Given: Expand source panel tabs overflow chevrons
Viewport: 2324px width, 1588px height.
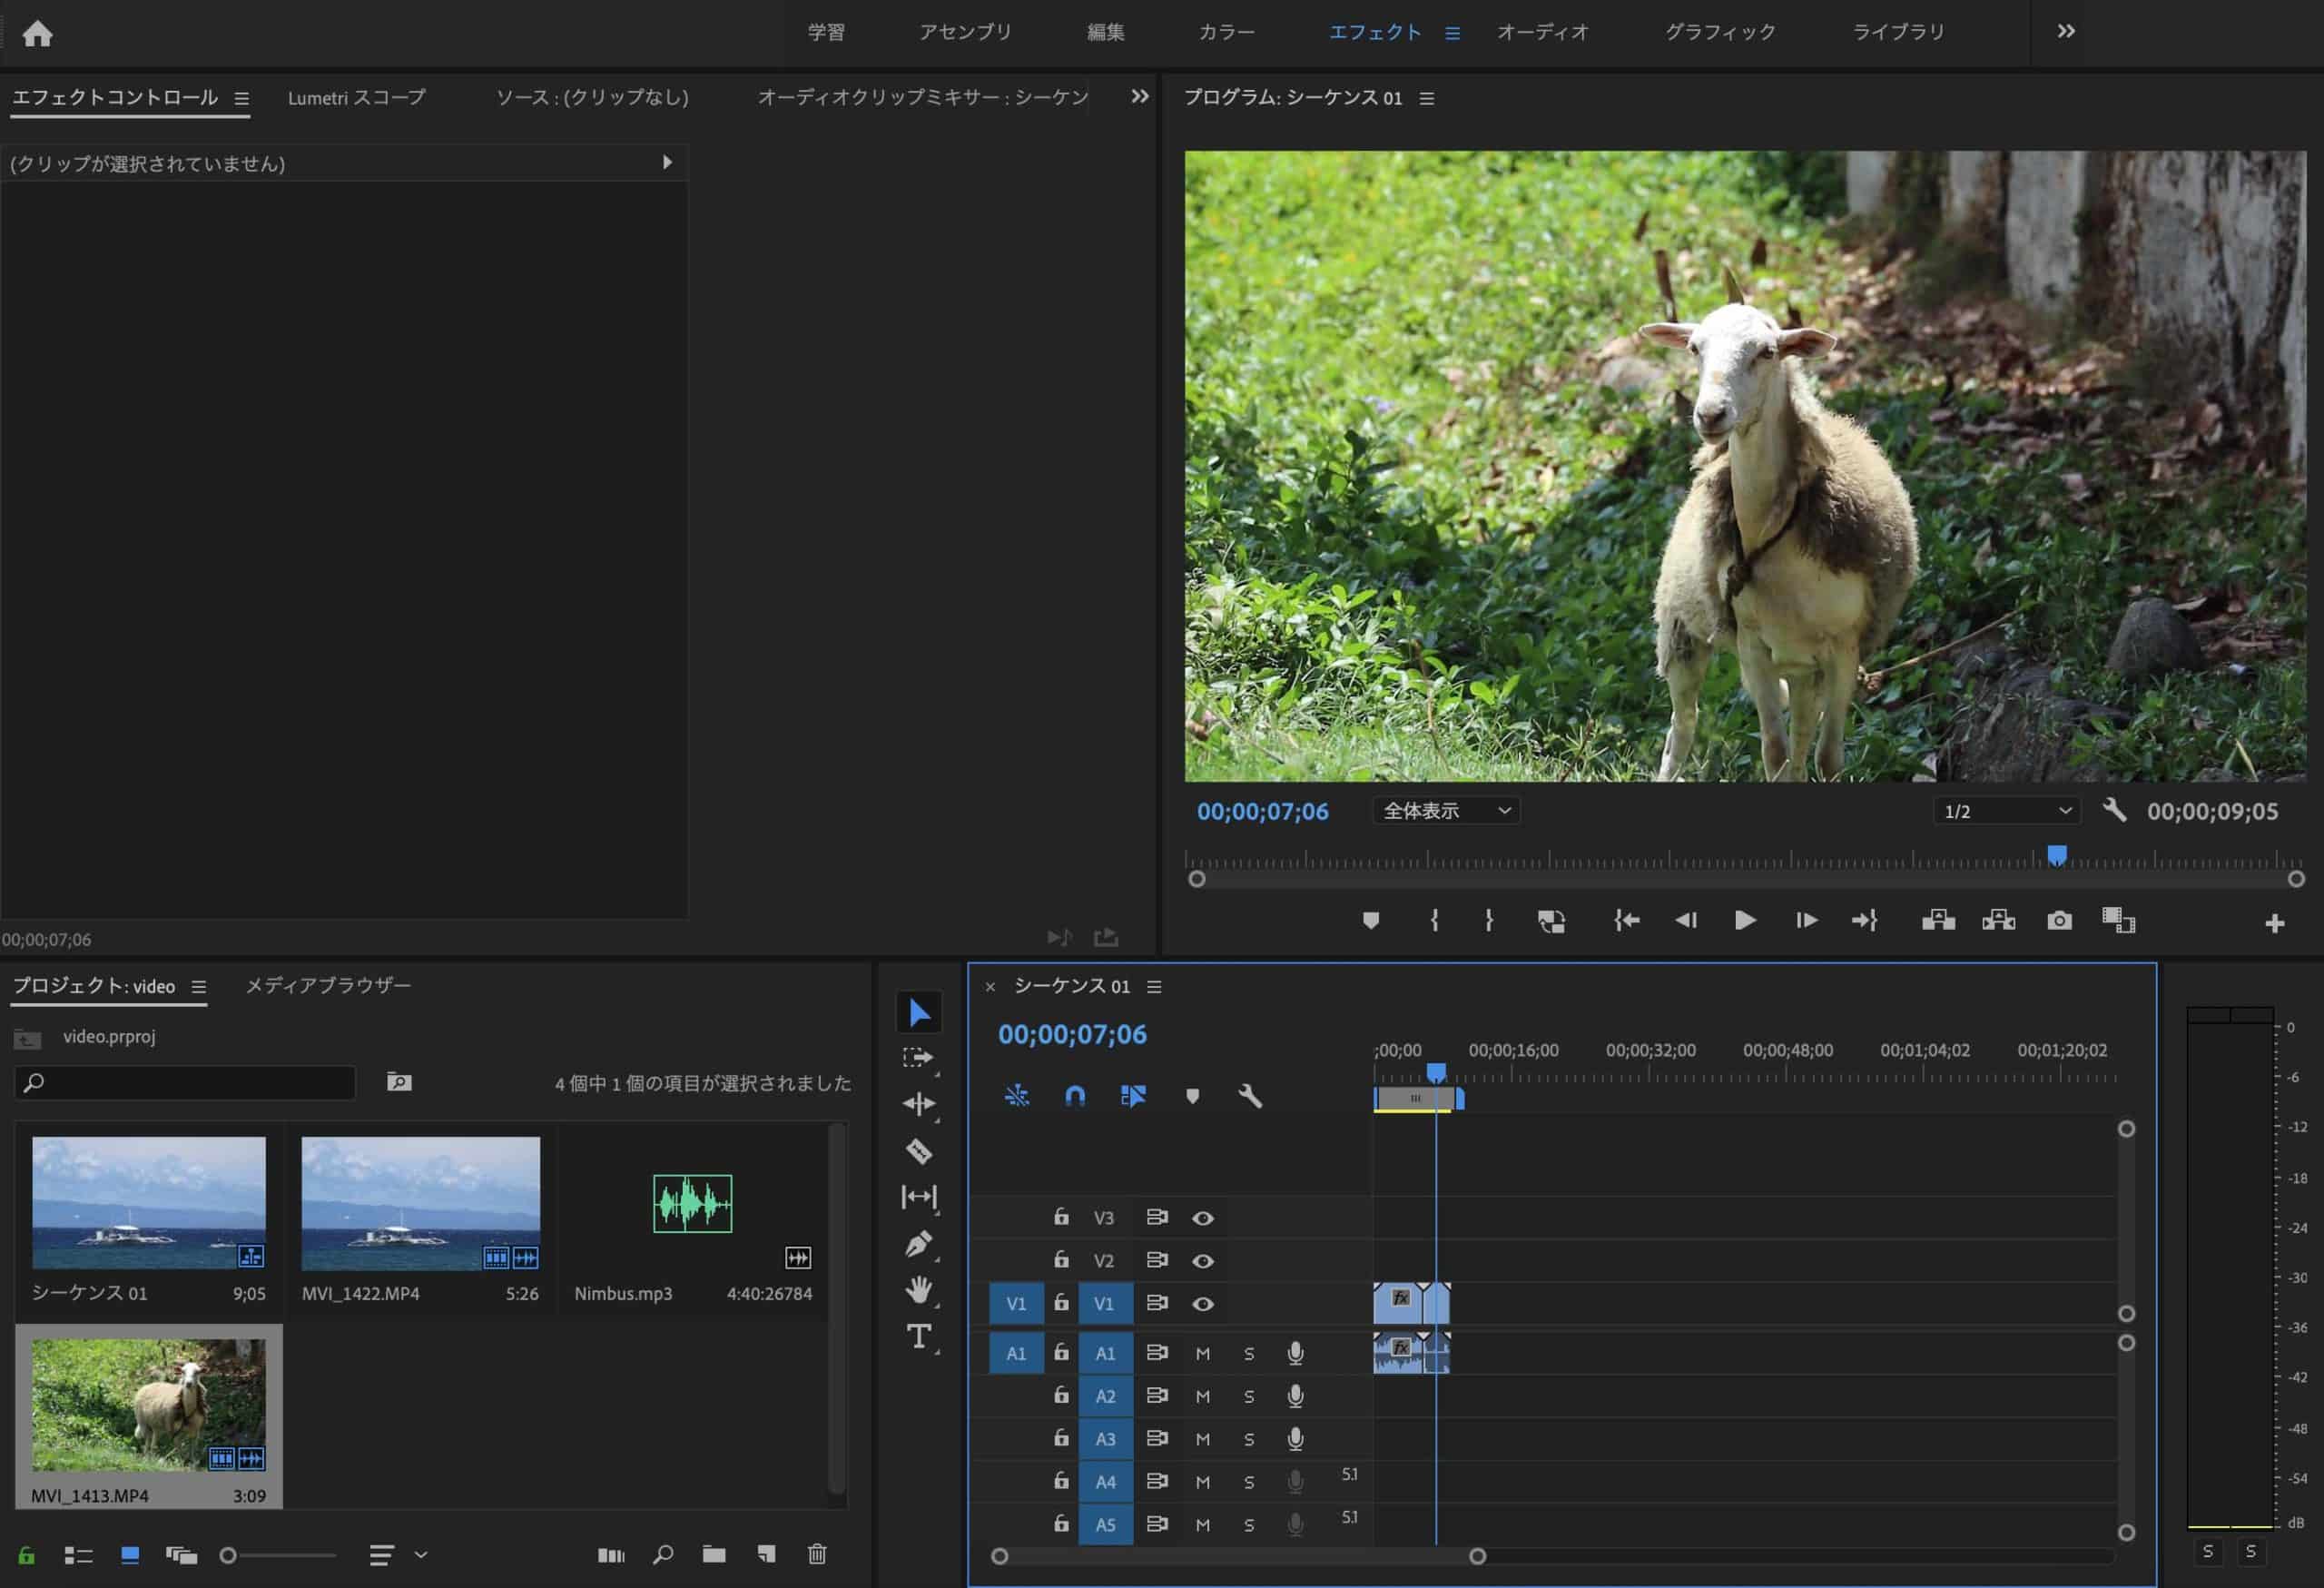Looking at the screenshot, I should coord(1139,96).
